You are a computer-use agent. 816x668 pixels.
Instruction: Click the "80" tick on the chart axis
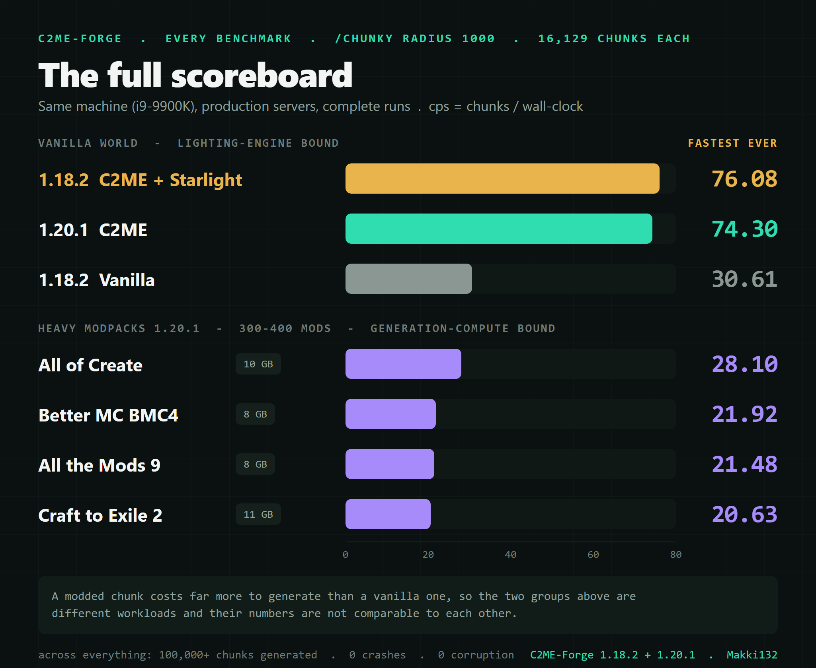click(676, 555)
